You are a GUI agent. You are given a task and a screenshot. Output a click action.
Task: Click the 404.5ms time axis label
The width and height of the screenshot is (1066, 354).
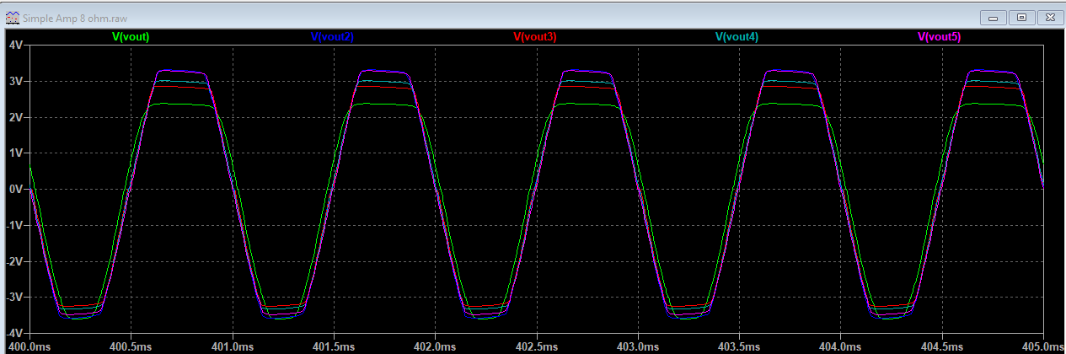pos(941,346)
